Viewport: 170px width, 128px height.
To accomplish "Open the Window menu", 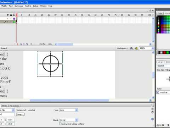I will [x=43, y=6].
